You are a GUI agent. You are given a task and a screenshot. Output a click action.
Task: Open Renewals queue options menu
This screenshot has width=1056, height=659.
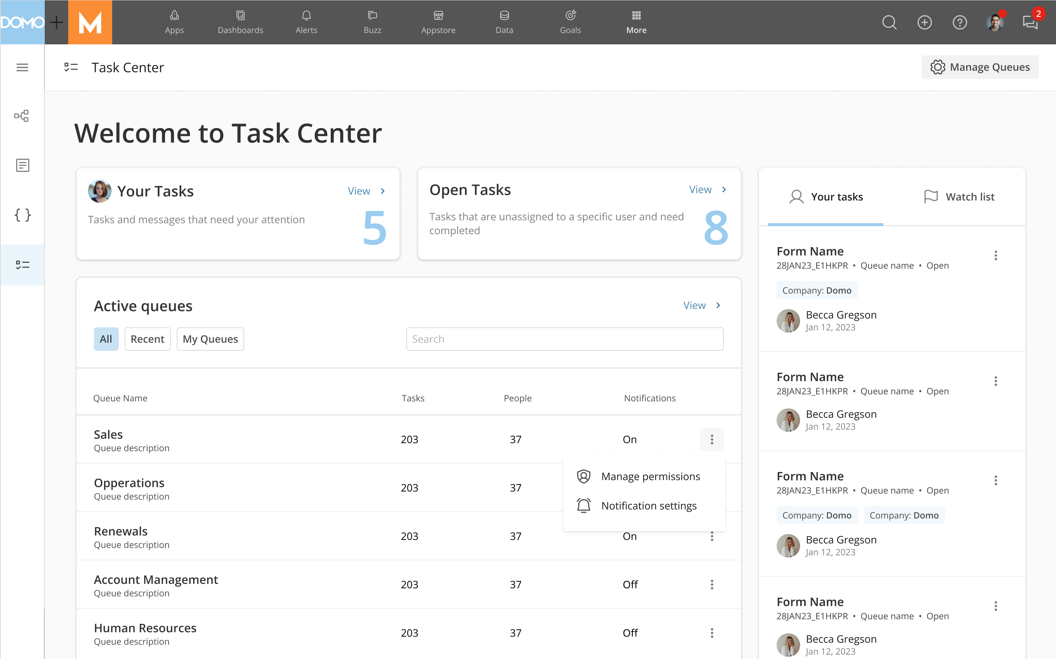(712, 537)
